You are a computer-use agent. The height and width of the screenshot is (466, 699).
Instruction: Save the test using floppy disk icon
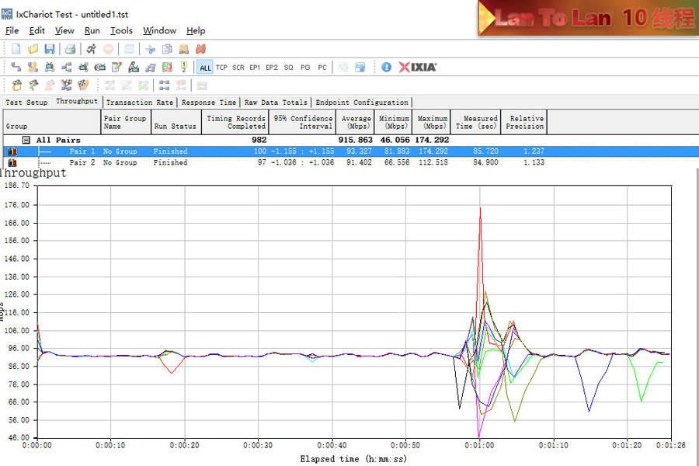click(50, 49)
